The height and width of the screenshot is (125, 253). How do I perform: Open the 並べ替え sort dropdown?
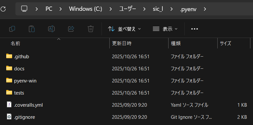pos(124,29)
